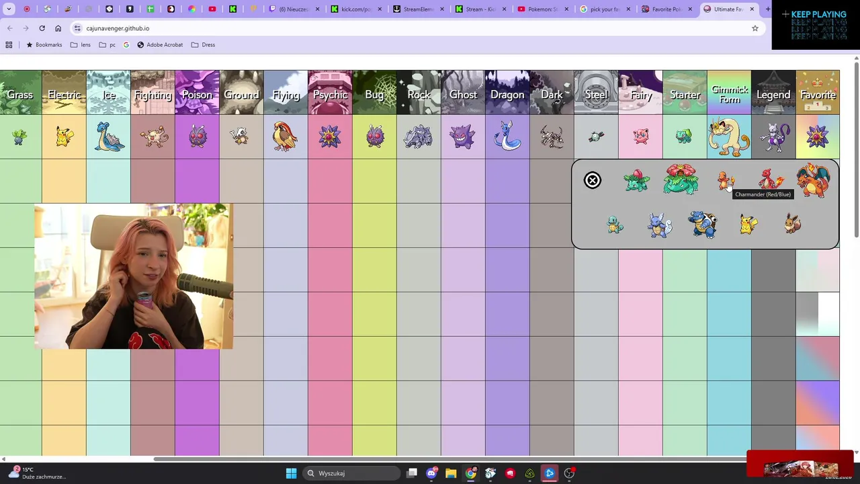Open Adobe Acrobat bookmark
Image resolution: width=860 pixels, height=484 pixels.
tap(160, 45)
